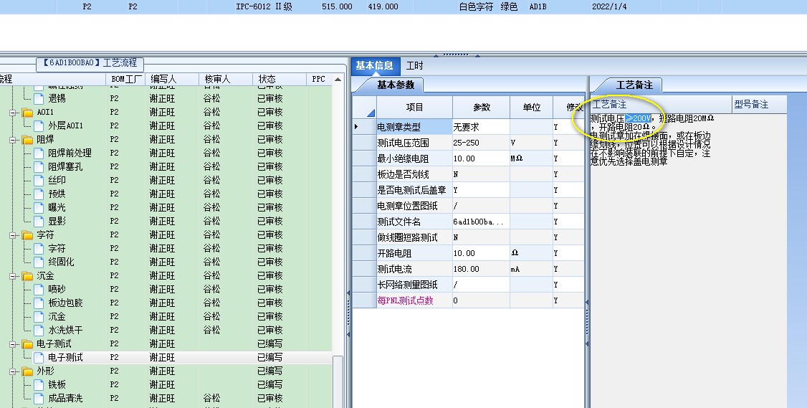This screenshot has width=807, height=408.
Task: Click the 沉金 parent folder icon
Action: click(27, 276)
